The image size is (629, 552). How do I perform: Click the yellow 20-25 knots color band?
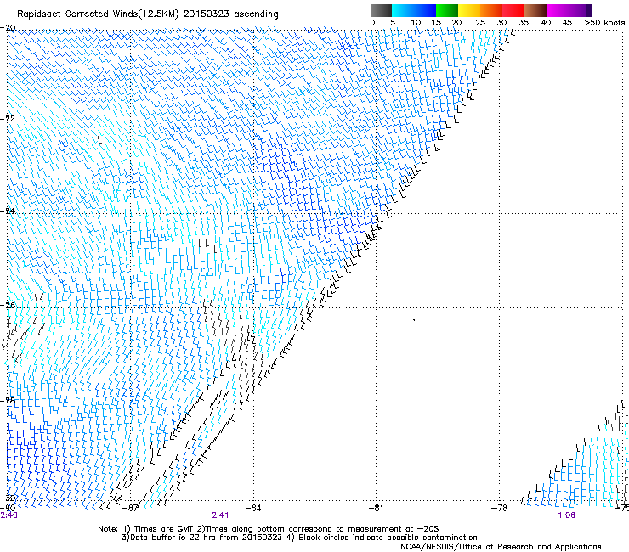(469, 10)
